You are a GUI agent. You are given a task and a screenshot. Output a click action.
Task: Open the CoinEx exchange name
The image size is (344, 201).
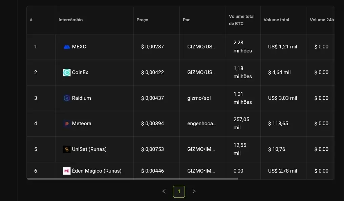[x=80, y=72]
